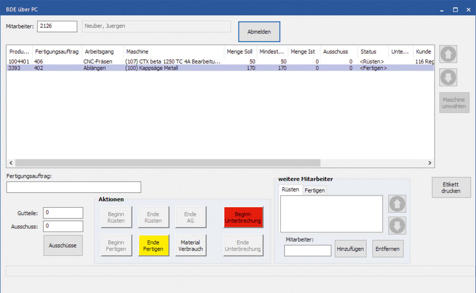The width and height of the screenshot is (476, 293).
Task: Open the Rüsten tab
Action: (x=290, y=190)
